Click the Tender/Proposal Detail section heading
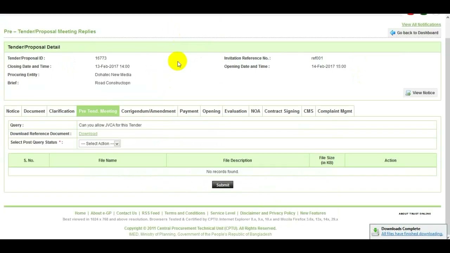Image resolution: width=450 pixels, height=253 pixels. click(x=34, y=47)
